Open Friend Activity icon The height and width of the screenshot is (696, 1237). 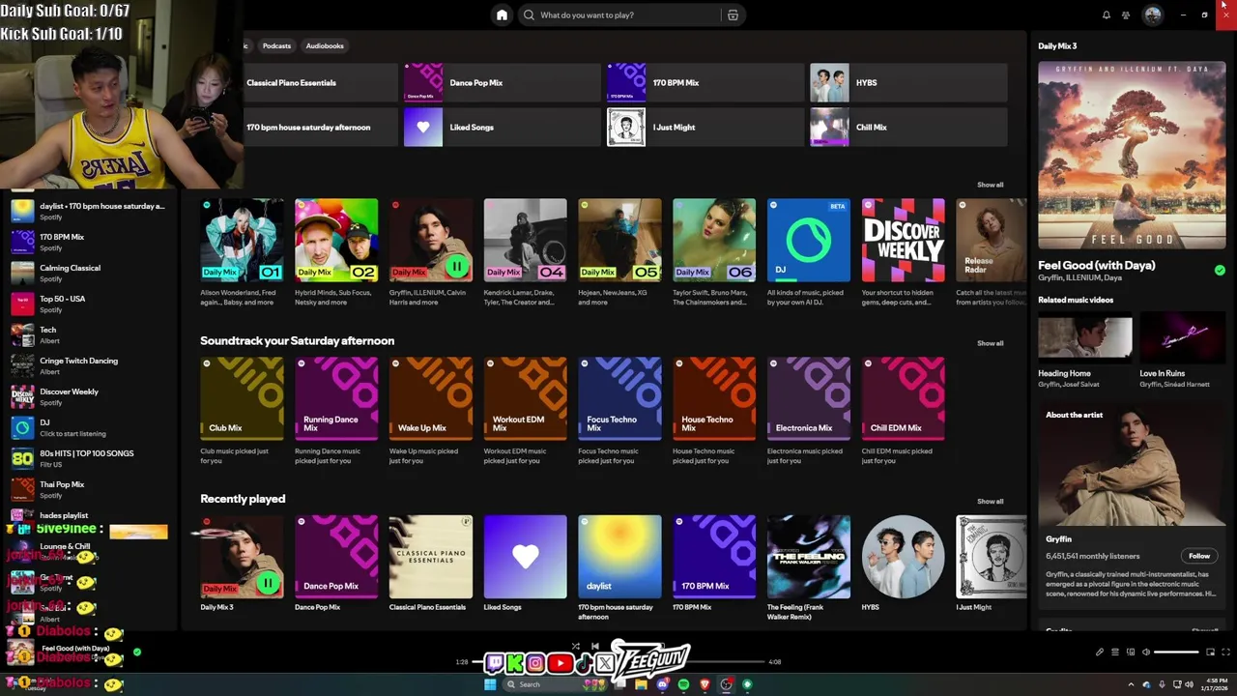1126,14
